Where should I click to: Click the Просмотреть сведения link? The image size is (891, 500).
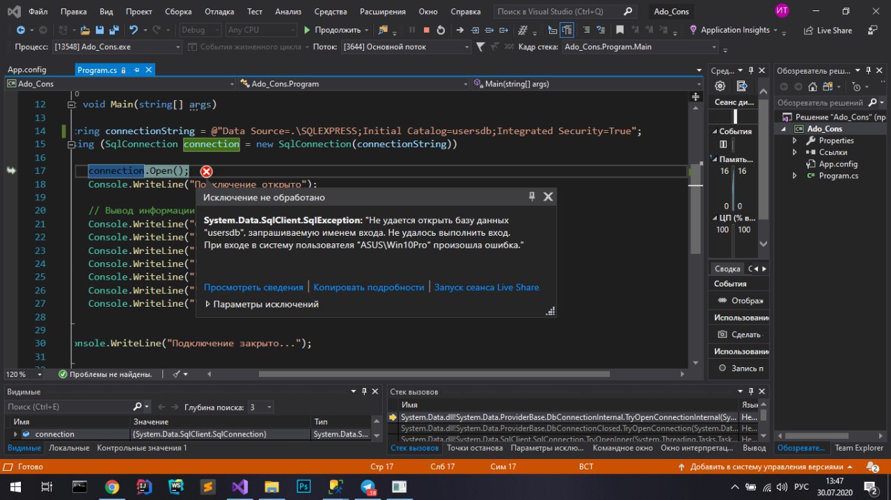253,287
